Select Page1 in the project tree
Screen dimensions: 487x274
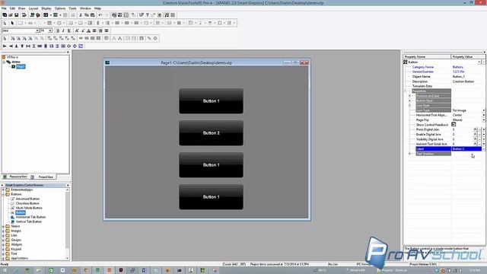(x=21, y=66)
